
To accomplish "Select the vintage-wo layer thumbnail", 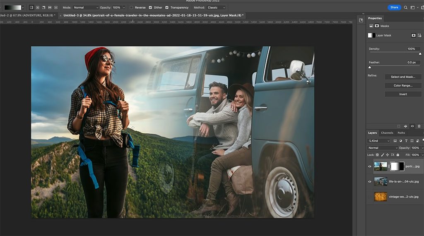I will point(381,197).
